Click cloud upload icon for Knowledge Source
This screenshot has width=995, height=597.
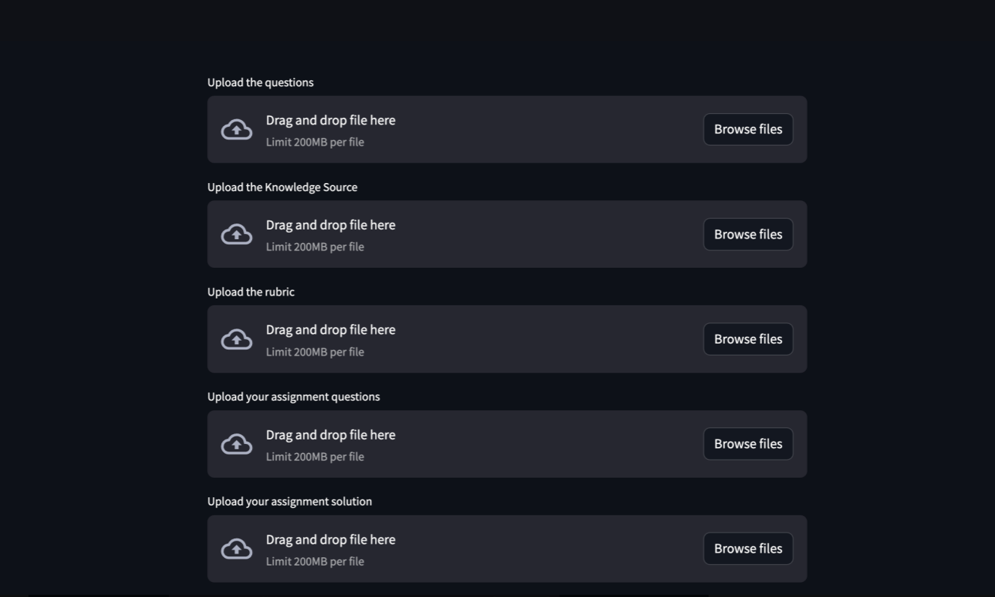(x=237, y=235)
